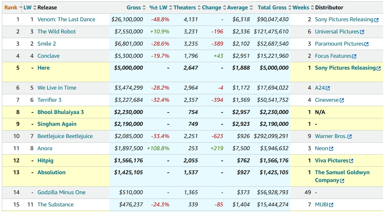Sort table by Rank column
The height and width of the screenshot is (212, 385).
pyautogui.click(x=13, y=7)
